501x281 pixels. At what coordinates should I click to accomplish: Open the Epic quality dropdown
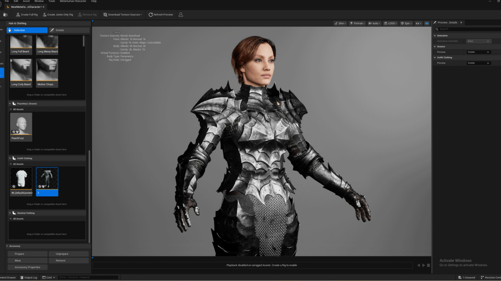[x=407, y=23]
